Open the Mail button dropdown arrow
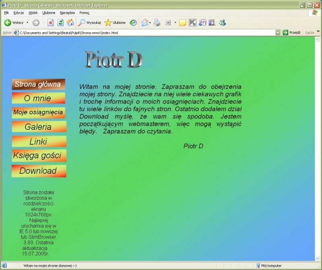The height and width of the screenshot is (270, 322). [150, 23]
